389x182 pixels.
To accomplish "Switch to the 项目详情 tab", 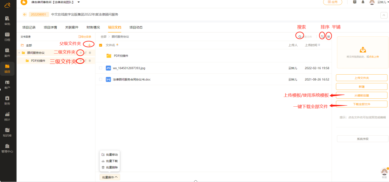I will [50, 27].
